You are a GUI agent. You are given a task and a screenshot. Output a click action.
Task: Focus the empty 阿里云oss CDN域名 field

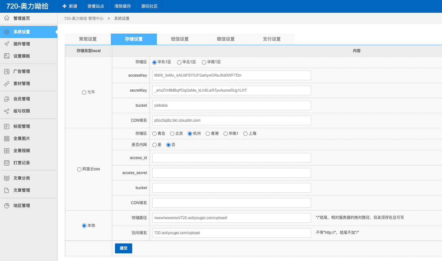232,203
